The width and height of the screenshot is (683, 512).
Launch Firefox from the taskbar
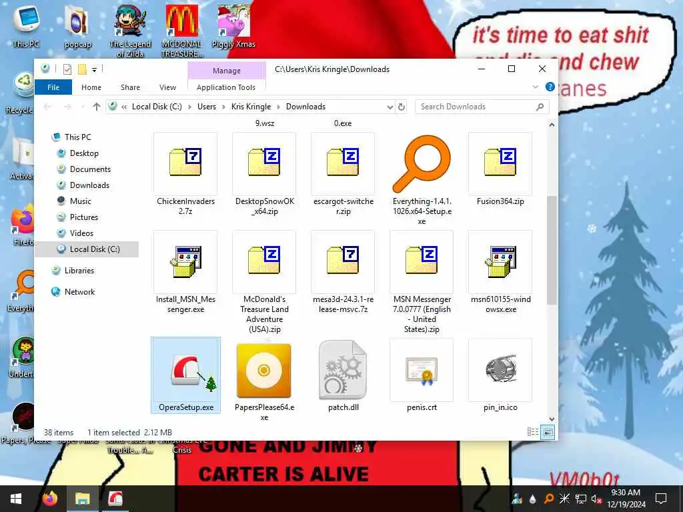pyautogui.click(x=50, y=499)
